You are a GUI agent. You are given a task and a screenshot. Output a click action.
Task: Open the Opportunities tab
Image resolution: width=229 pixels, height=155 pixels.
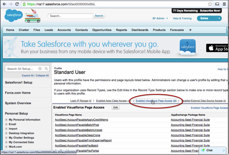tap(102, 30)
